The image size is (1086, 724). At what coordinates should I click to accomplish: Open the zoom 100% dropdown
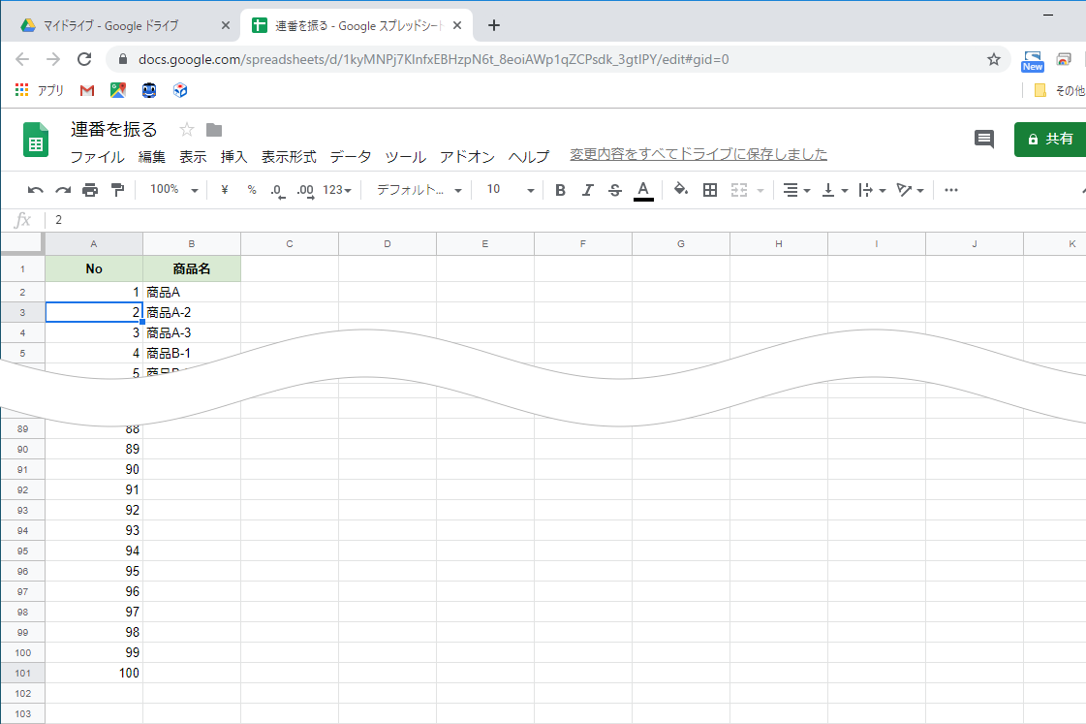point(173,189)
